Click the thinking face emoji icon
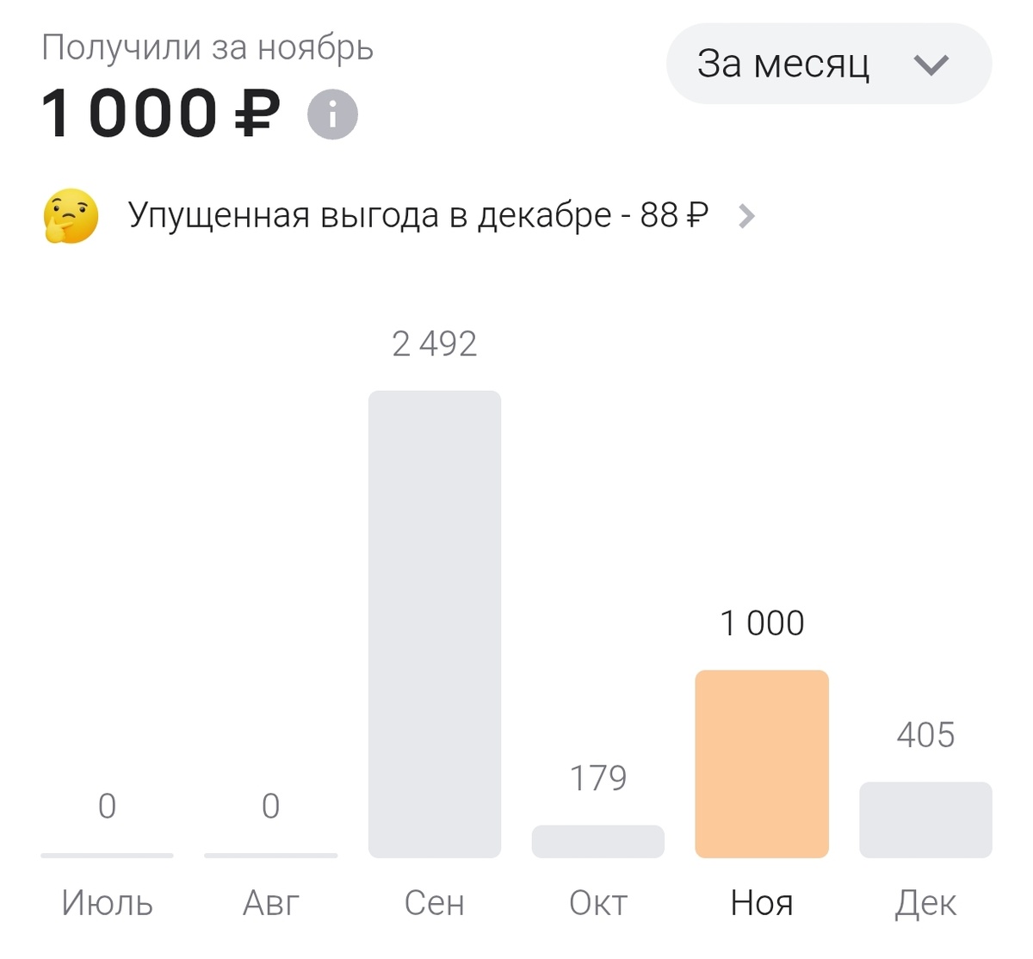The width and height of the screenshot is (1033, 959). pos(70,214)
